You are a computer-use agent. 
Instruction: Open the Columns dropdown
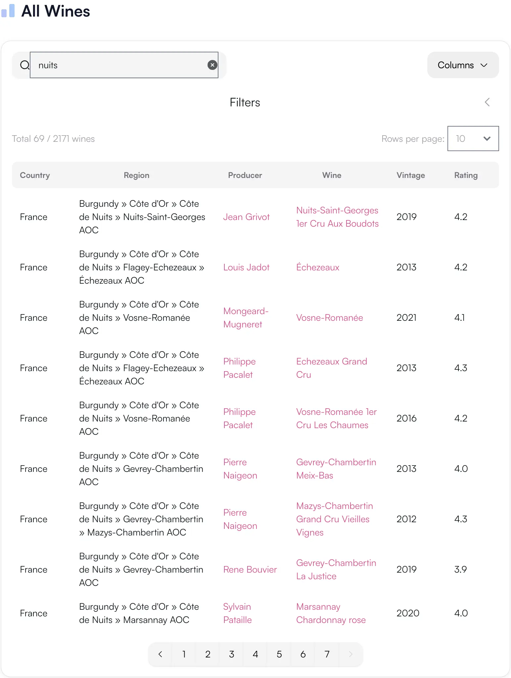(463, 65)
